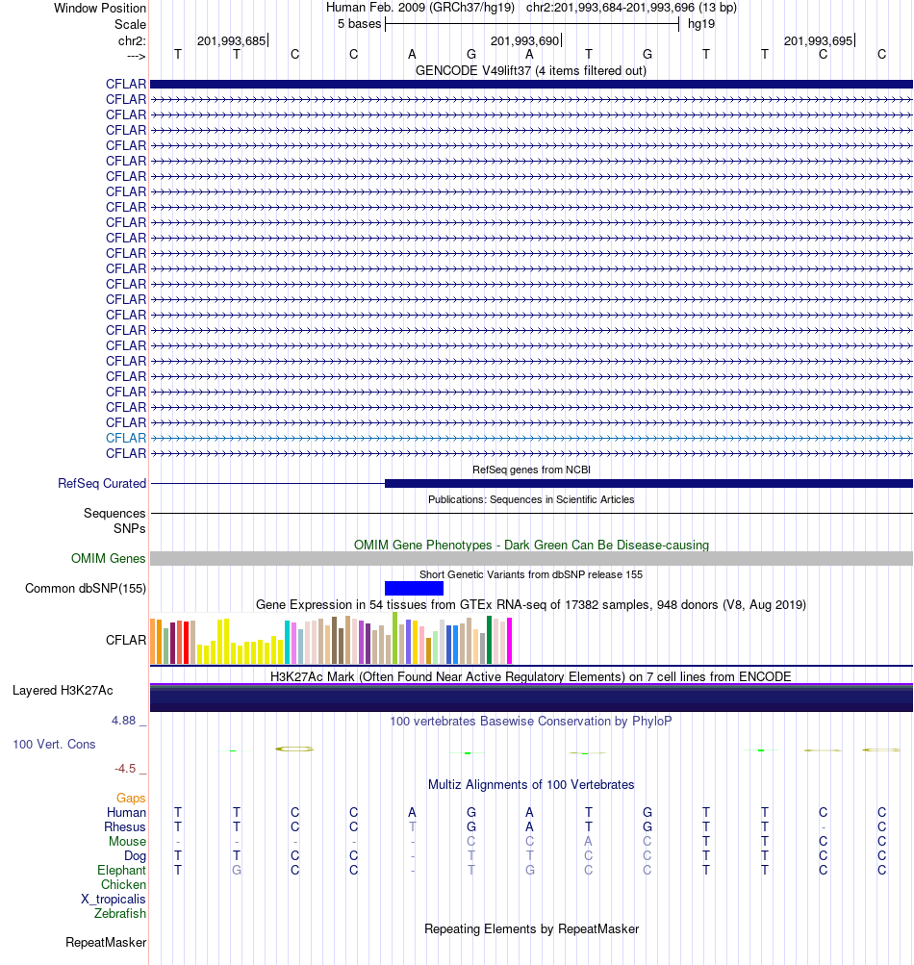This screenshot has height=965, width=914.
Task: Click the RepeatMasker track label
Action: pyautogui.click(x=106, y=942)
